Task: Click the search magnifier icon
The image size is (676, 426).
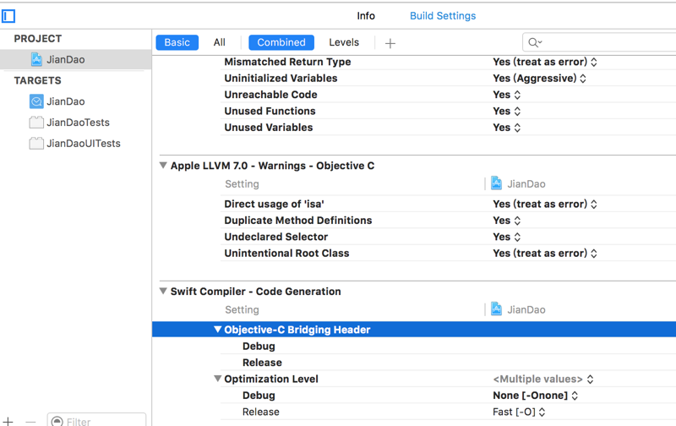Action: (x=534, y=42)
